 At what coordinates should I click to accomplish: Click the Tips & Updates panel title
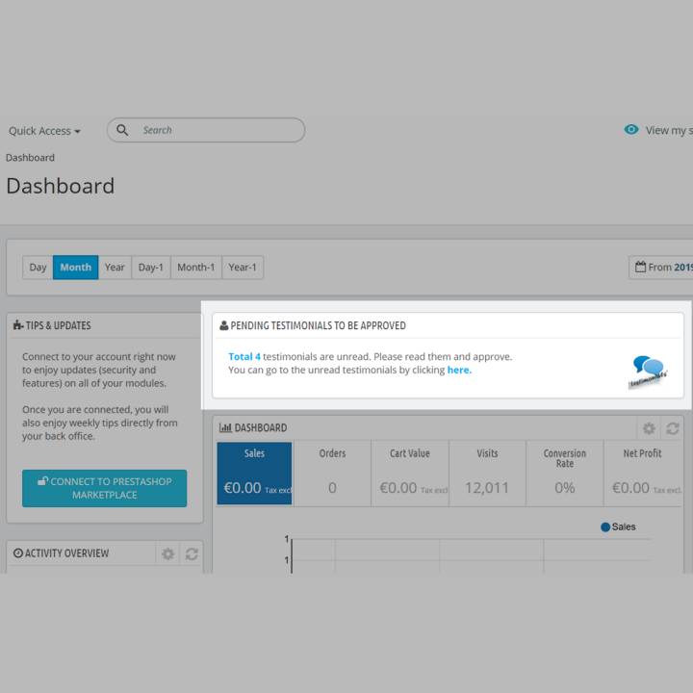59,325
